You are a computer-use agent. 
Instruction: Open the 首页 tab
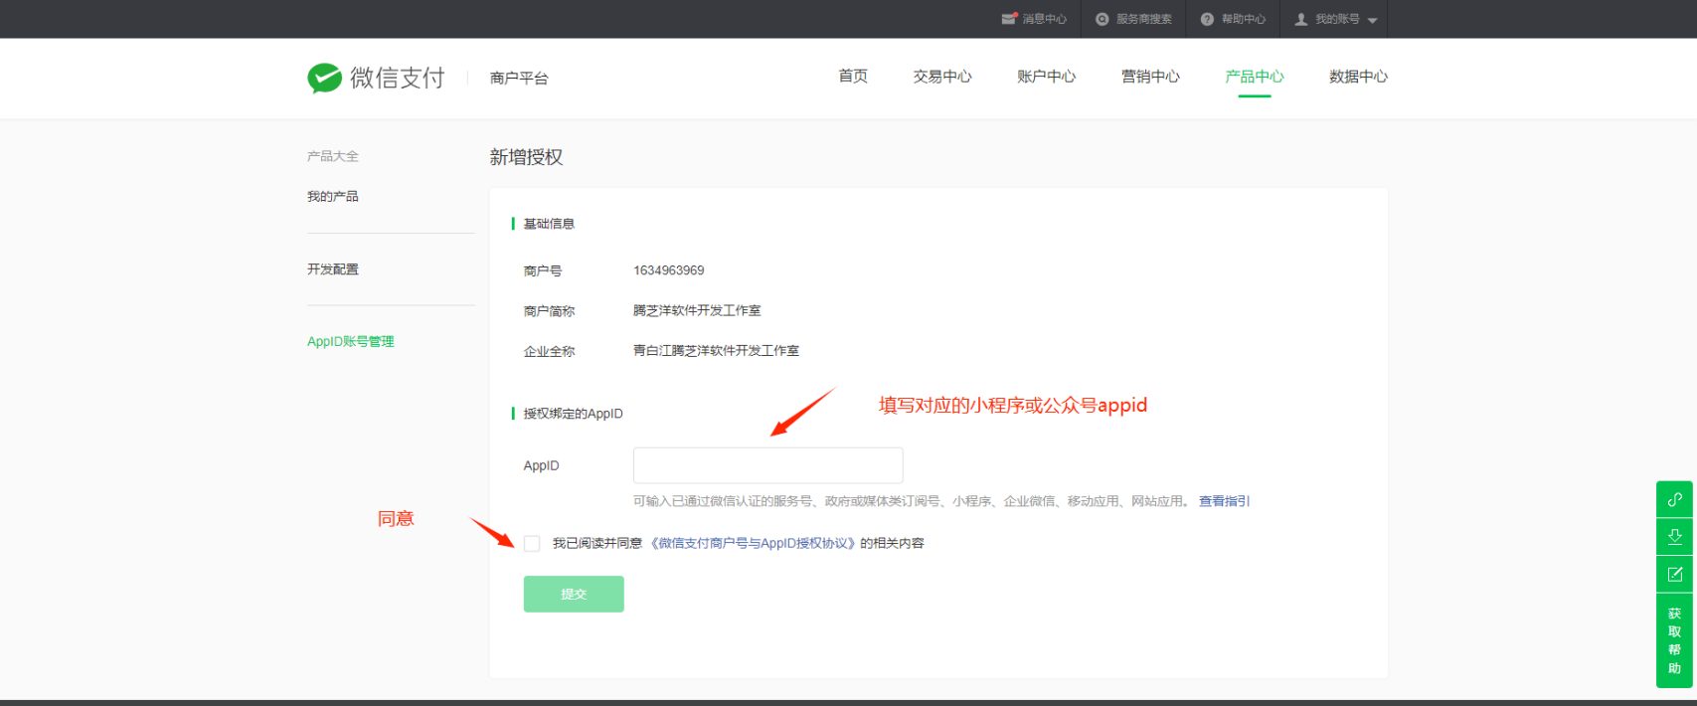tap(853, 77)
